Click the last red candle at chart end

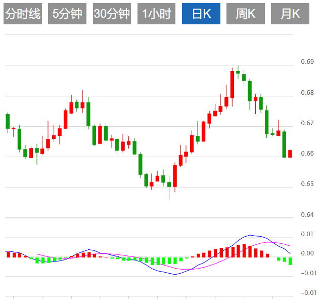[290, 154]
